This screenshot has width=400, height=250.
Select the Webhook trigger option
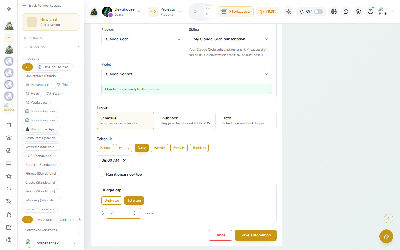click(187, 121)
